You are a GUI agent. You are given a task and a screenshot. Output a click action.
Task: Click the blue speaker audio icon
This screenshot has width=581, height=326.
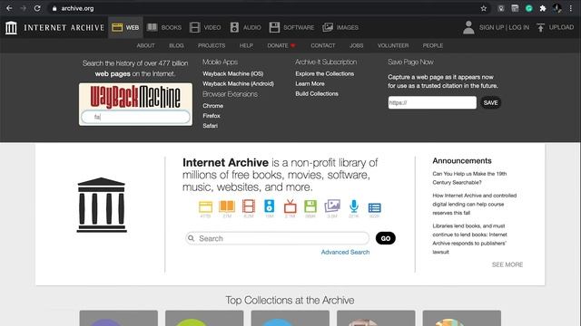(x=270, y=206)
